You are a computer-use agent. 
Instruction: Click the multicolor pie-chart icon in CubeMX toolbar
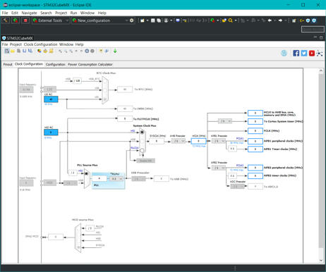click(40, 51)
